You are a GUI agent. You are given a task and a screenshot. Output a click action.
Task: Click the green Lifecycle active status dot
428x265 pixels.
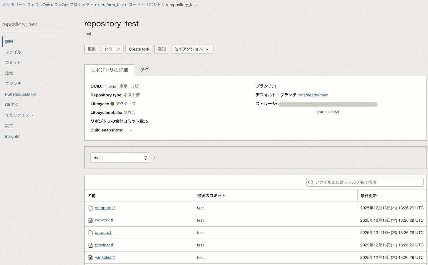112,104
